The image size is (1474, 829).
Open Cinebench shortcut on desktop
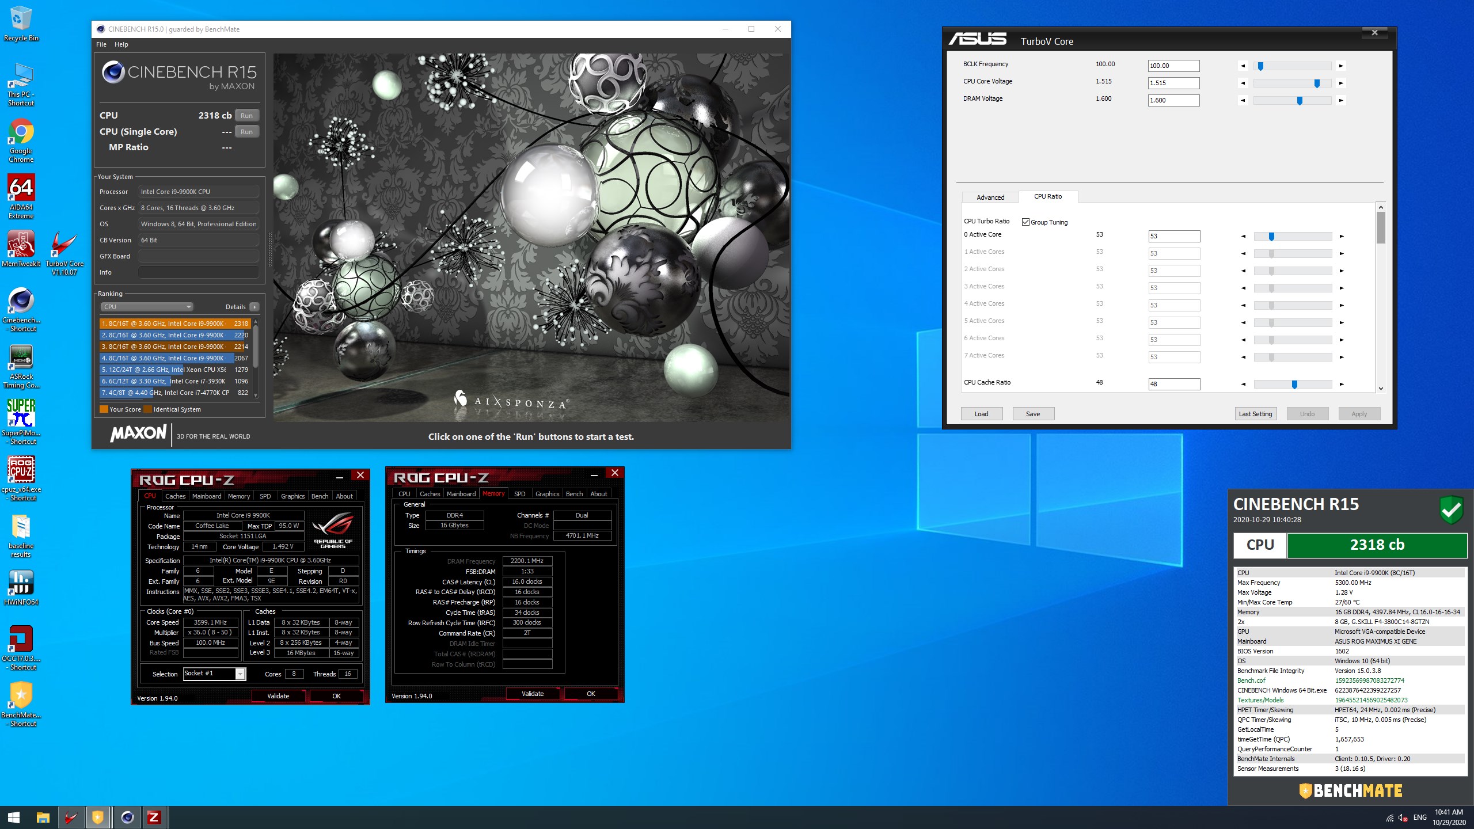(x=21, y=310)
